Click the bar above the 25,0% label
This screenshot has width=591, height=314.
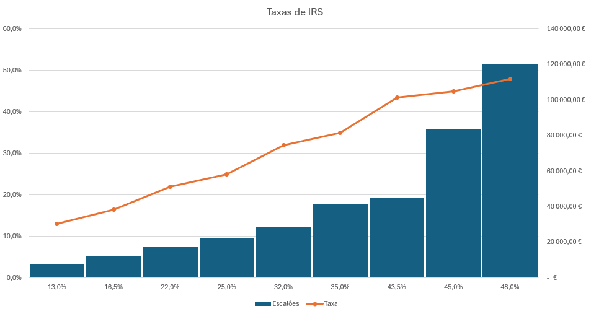tap(226, 258)
